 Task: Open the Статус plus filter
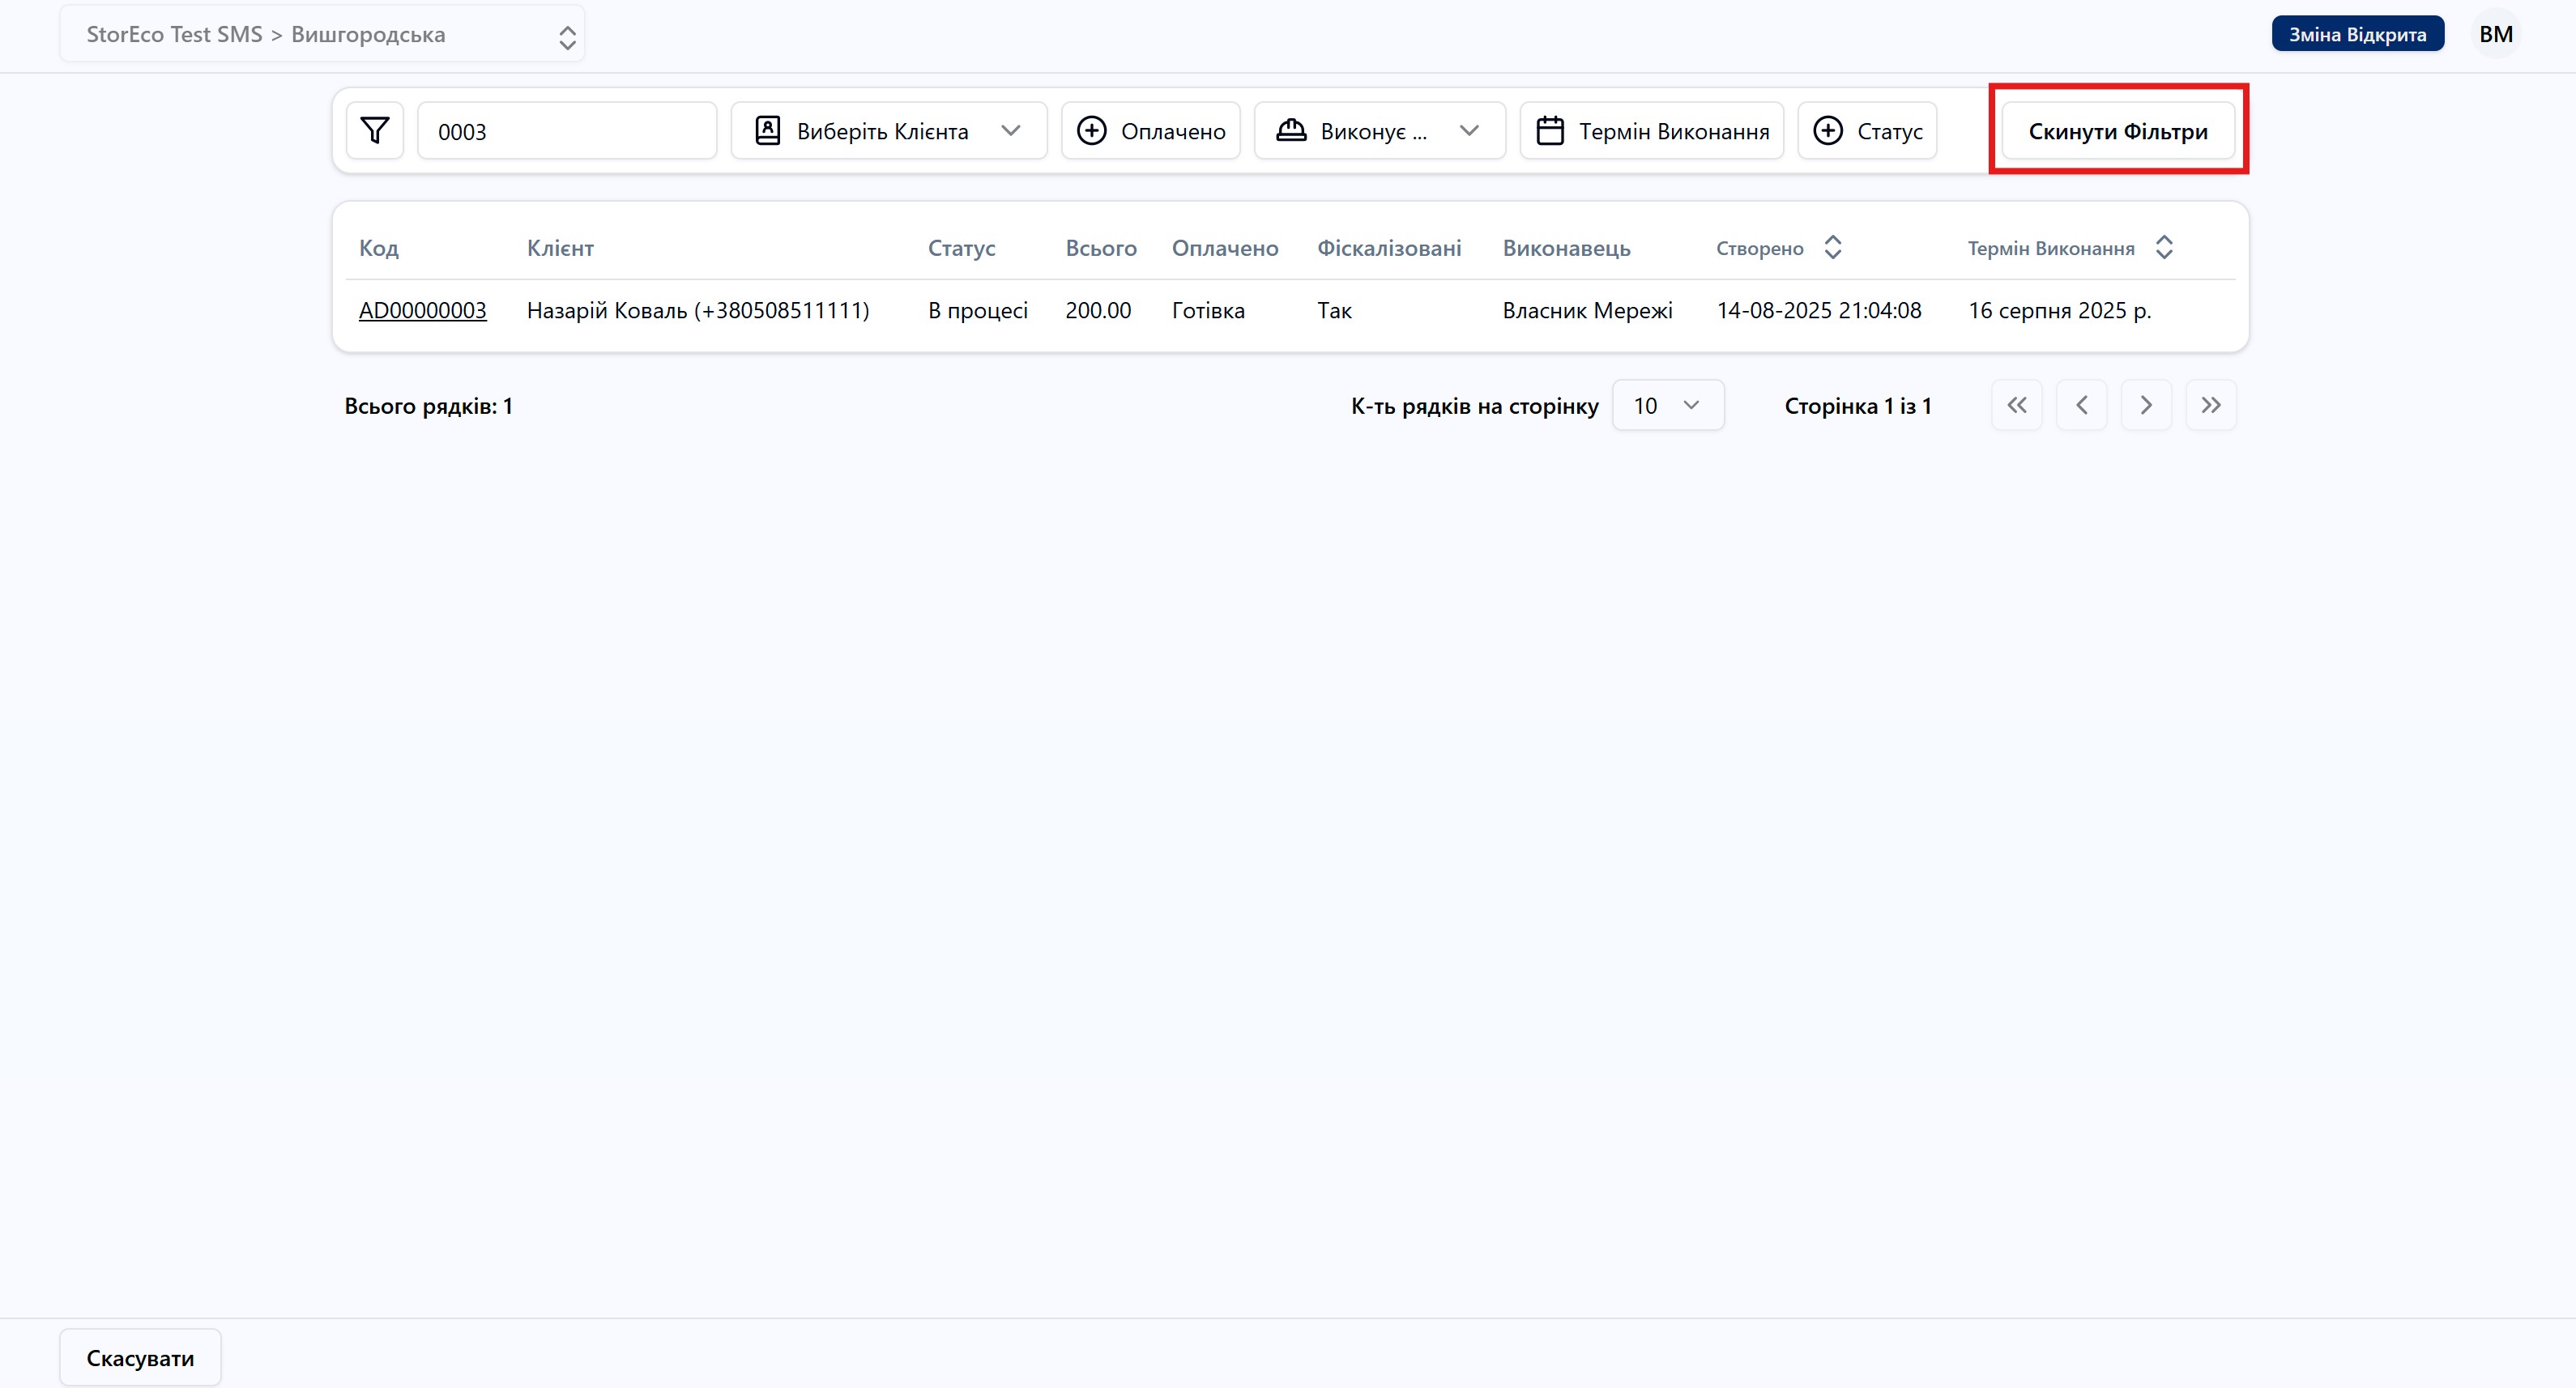1867,131
